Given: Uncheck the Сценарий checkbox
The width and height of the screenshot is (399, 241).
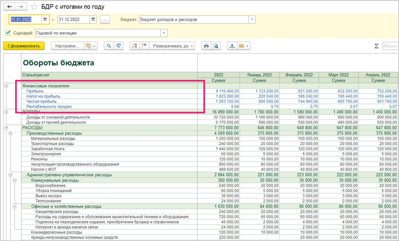Looking at the screenshot, I should [8, 33].
